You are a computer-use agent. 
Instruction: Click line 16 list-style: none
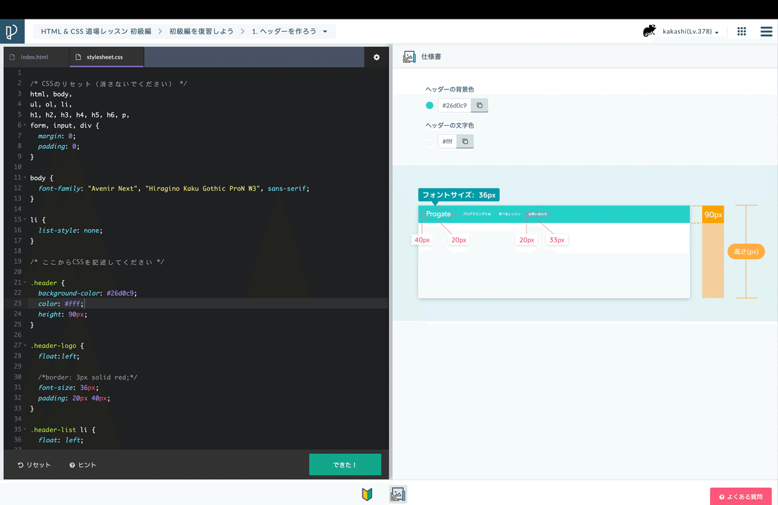point(71,230)
